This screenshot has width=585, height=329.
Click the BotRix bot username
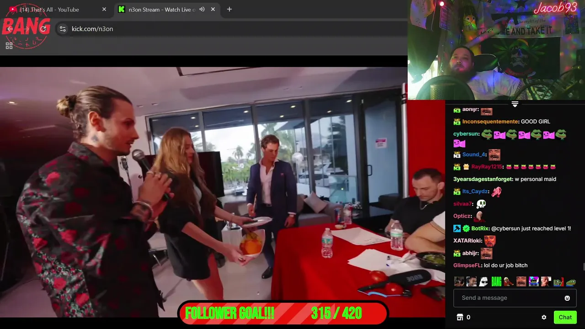(480, 228)
